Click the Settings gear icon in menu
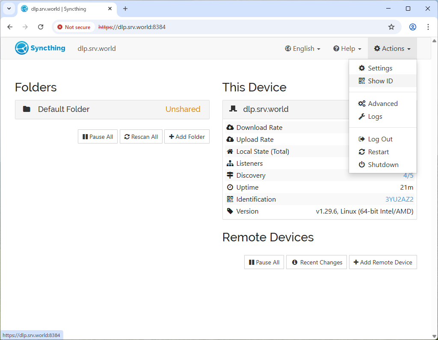The height and width of the screenshot is (340, 438). (x=362, y=68)
